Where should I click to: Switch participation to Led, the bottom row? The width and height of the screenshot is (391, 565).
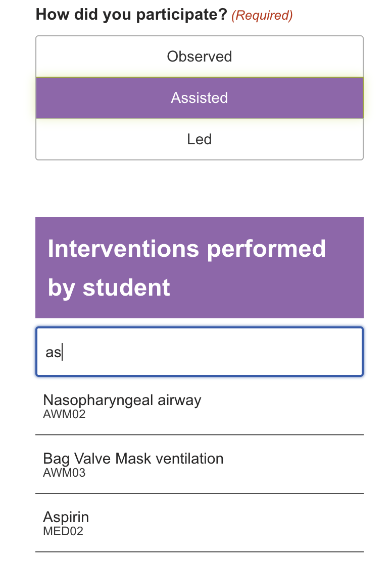[x=199, y=139]
